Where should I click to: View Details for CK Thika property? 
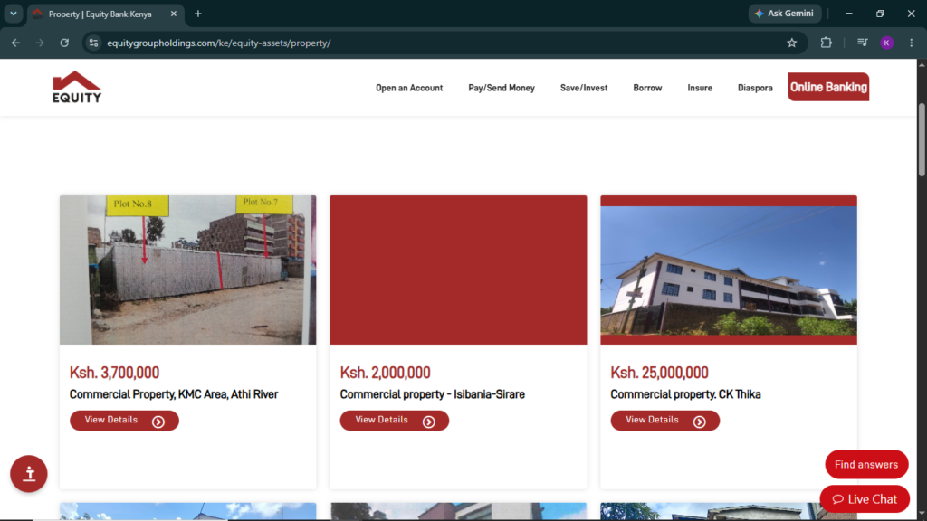coord(665,421)
